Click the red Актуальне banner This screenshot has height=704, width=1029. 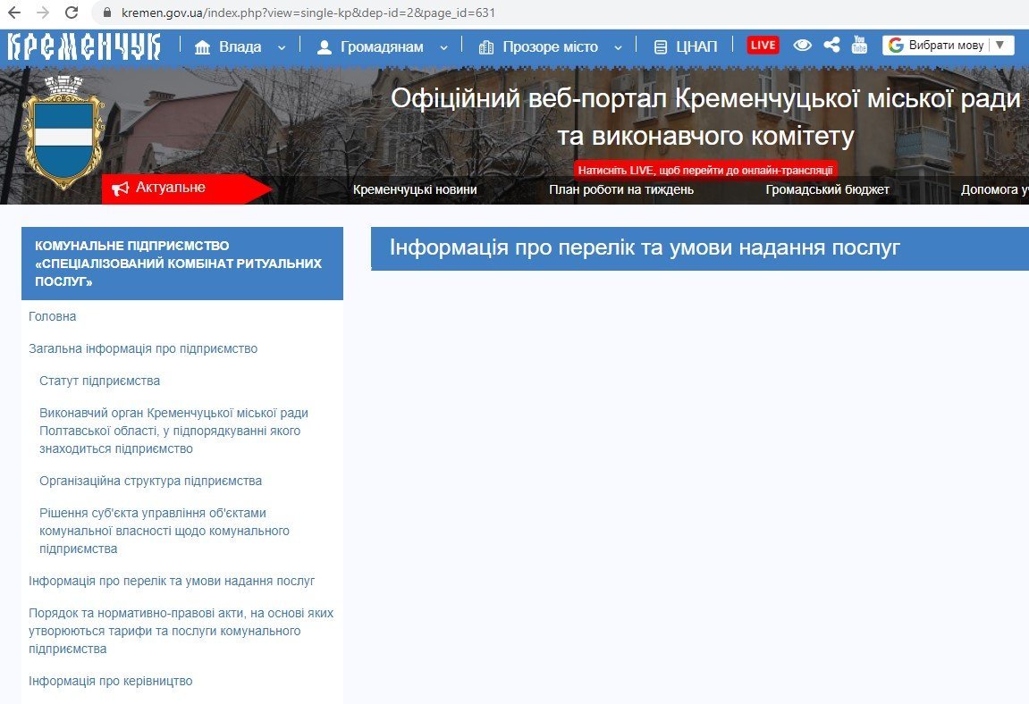pos(170,188)
